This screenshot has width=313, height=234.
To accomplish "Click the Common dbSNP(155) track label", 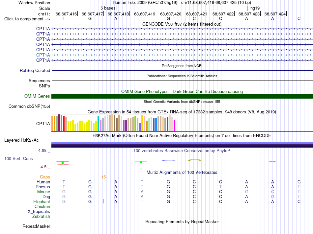I will (29, 106).
